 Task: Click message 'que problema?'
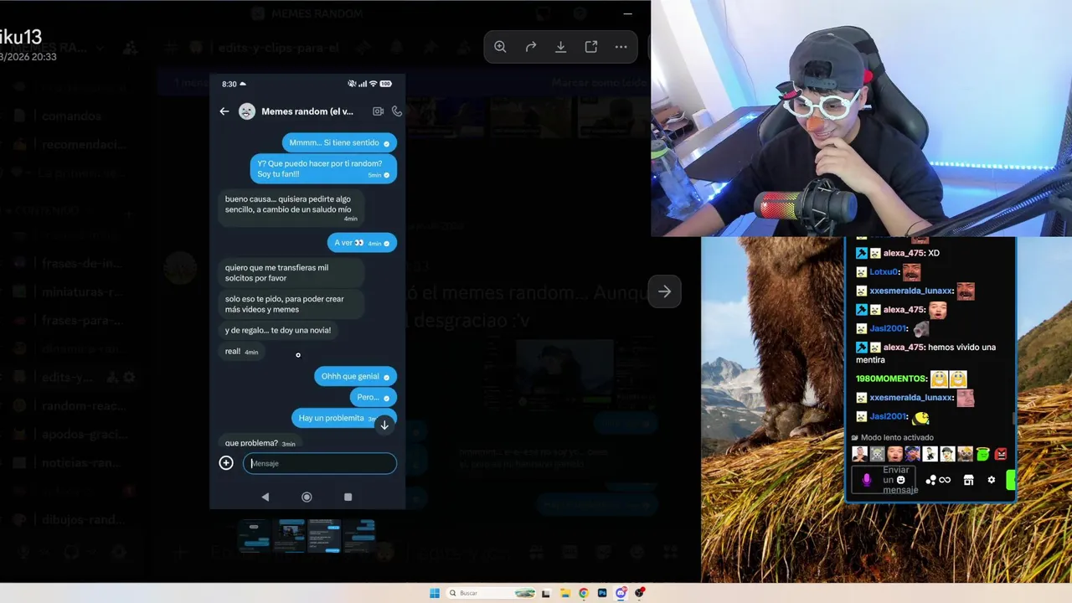coord(260,443)
